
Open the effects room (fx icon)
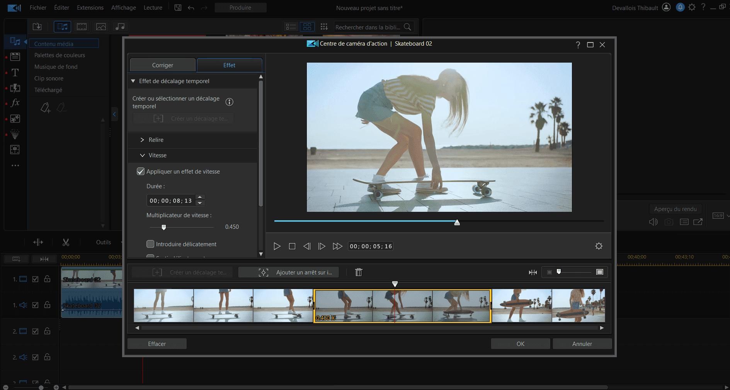click(15, 103)
